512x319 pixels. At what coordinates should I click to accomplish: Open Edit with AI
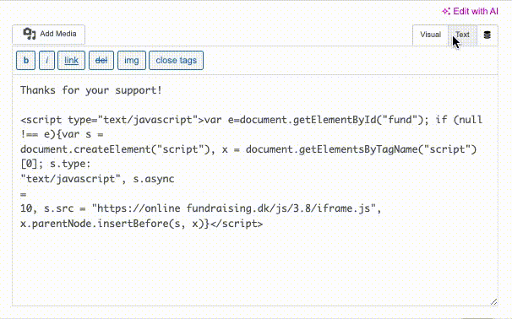tap(470, 12)
